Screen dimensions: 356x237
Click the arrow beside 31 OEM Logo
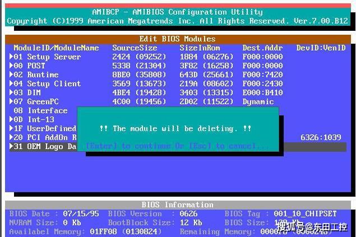point(11,146)
